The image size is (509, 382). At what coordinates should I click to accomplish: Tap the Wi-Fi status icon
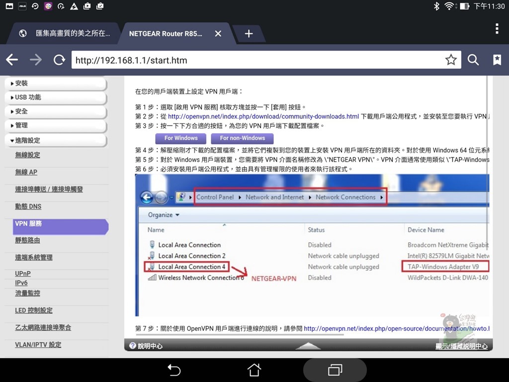click(x=449, y=6)
